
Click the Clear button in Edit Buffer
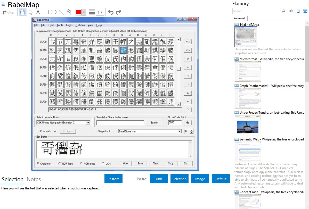coord(156,163)
